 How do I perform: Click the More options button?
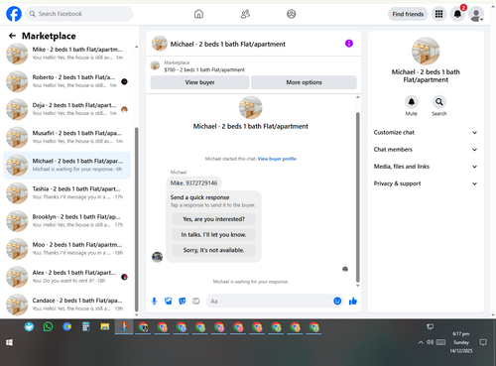[304, 82]
